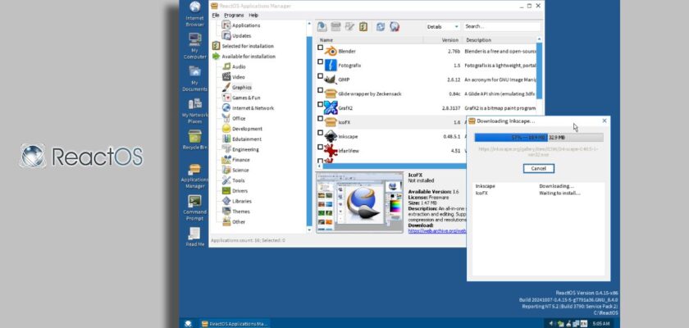This screenshot has height=328, width=689.
Task: Select the Inkscape app icon in list
Action: point(331,136)
